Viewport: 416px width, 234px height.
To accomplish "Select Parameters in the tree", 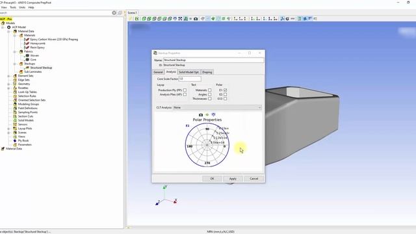I will (x=25, y=144).
